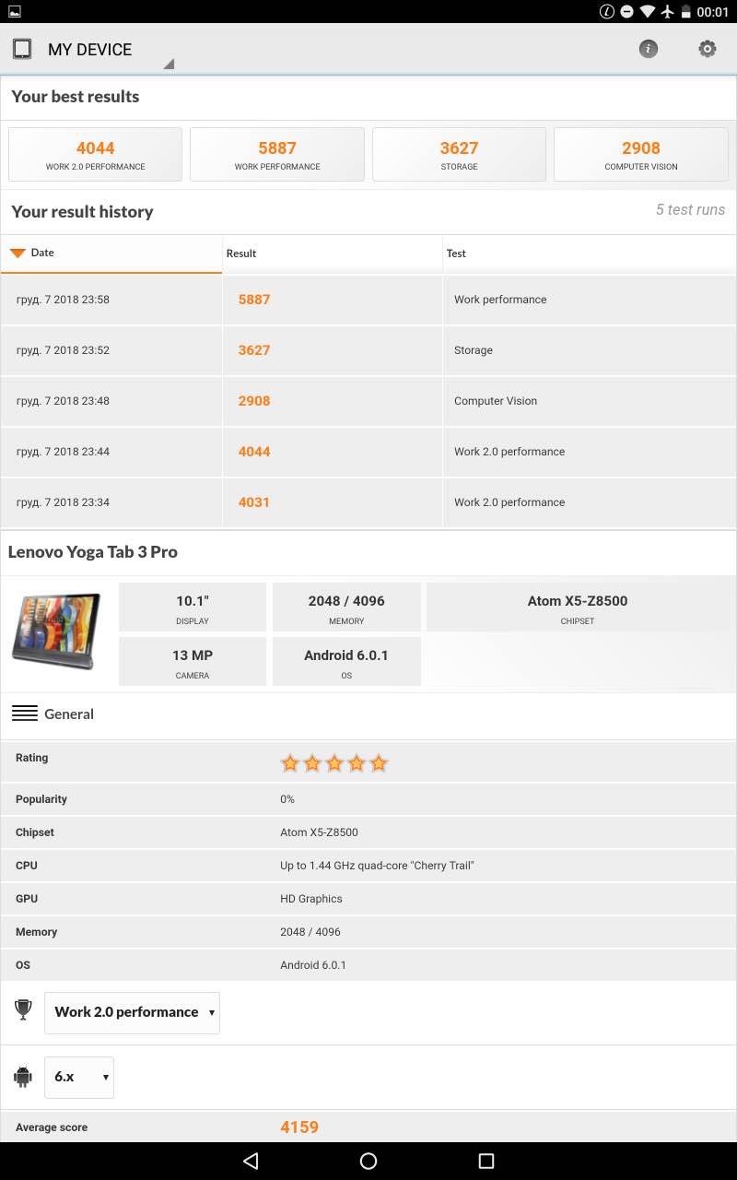Open the 4044 Work 2.0 performance tile

tap(96, 154)
